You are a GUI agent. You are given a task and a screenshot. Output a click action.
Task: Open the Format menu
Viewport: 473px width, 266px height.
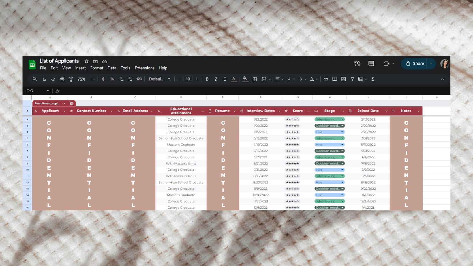(x=97, y=68)
